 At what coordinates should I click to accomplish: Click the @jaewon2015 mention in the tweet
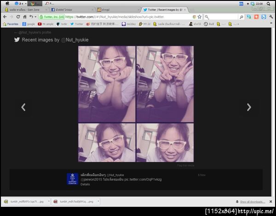point(91,180)
